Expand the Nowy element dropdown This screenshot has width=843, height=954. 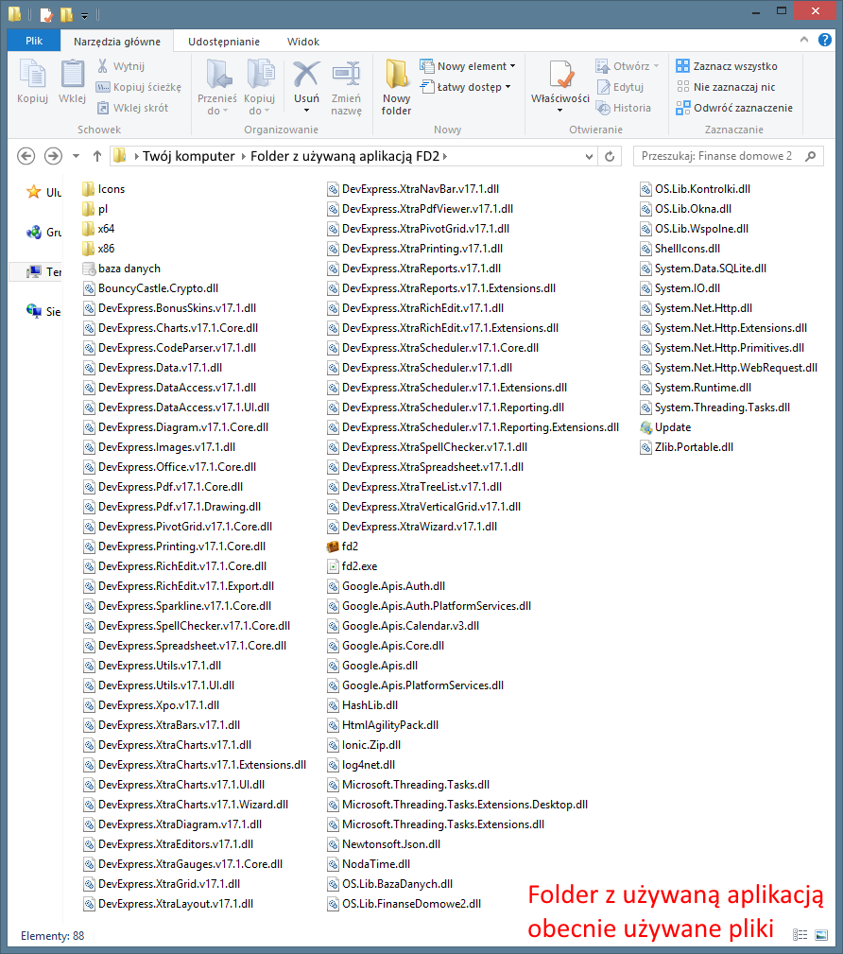pyautogui.click(x=512, y=66)
